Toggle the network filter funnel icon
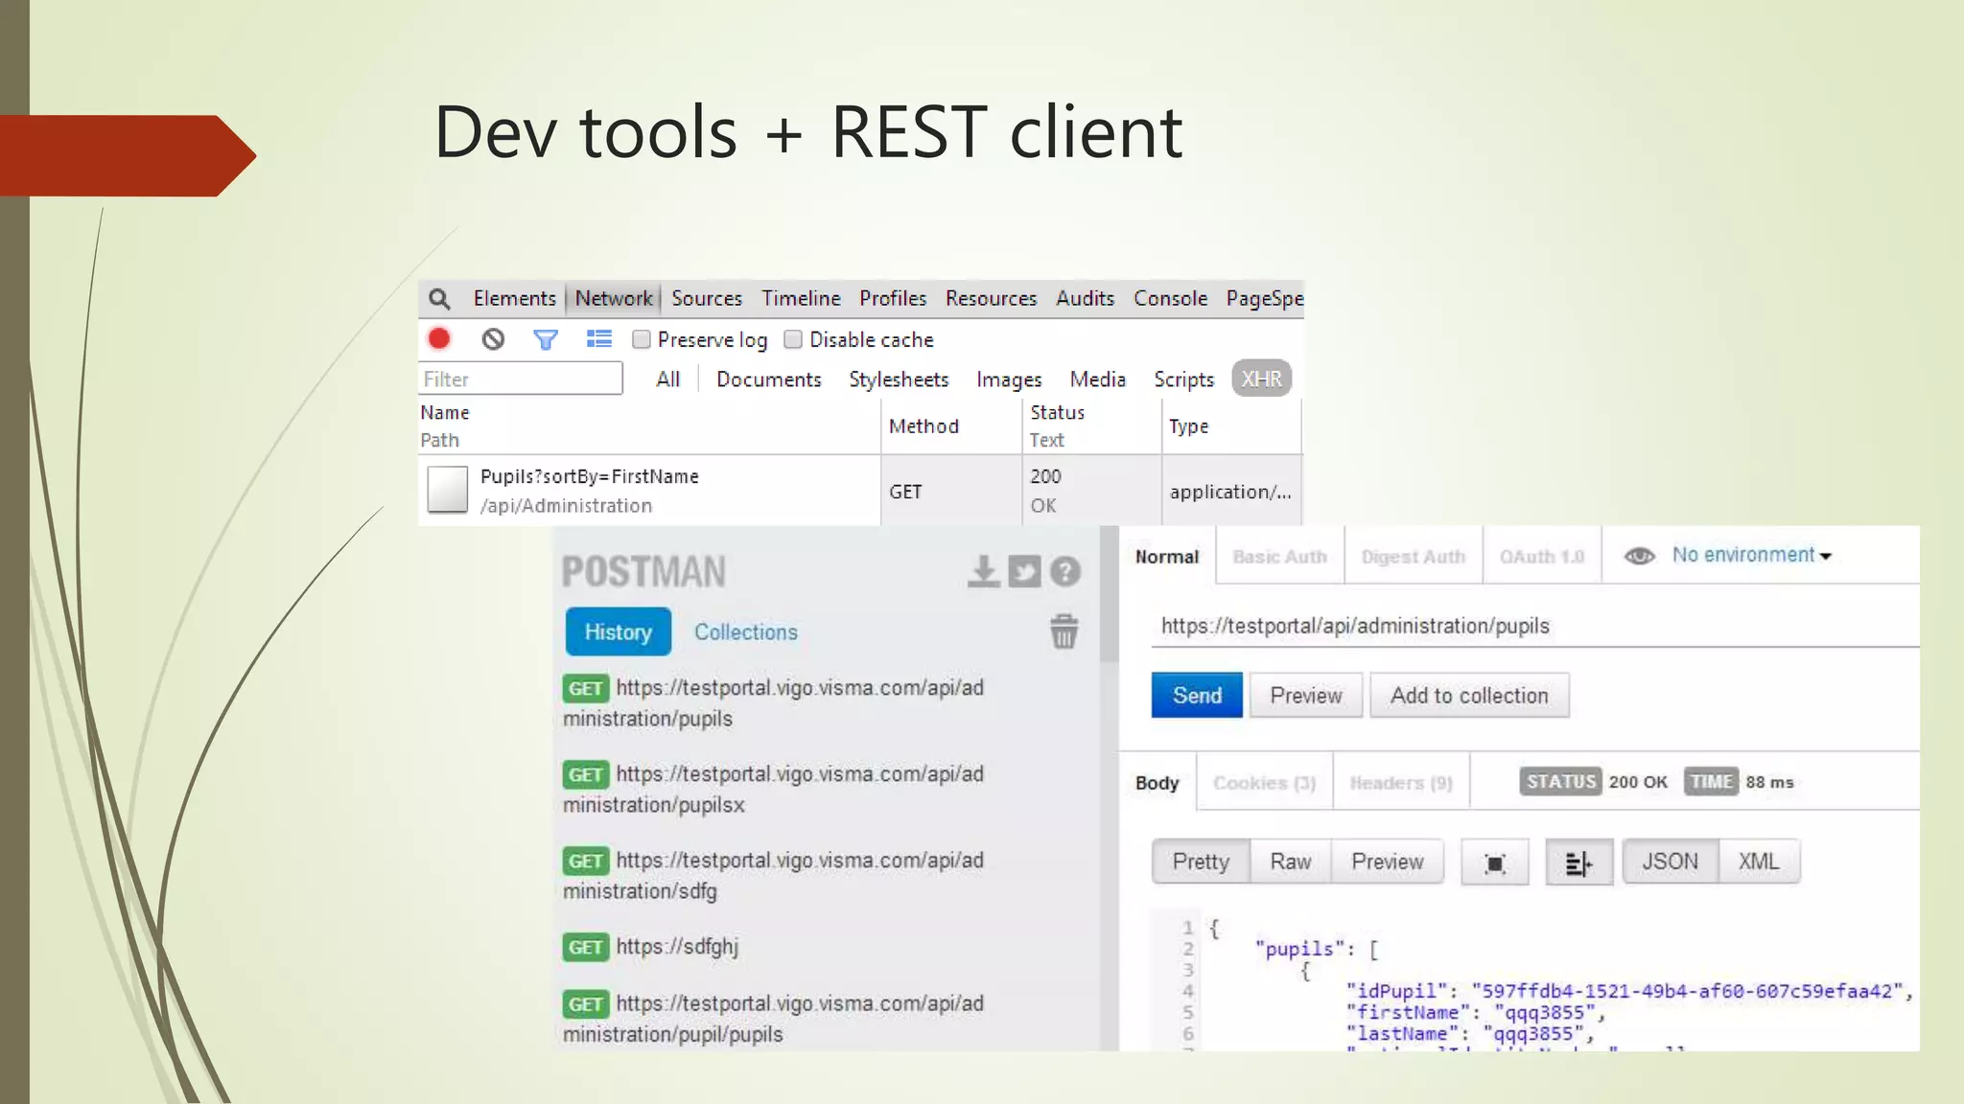Viewport: 1964px width, 1104px height. [x=546, y=339]
